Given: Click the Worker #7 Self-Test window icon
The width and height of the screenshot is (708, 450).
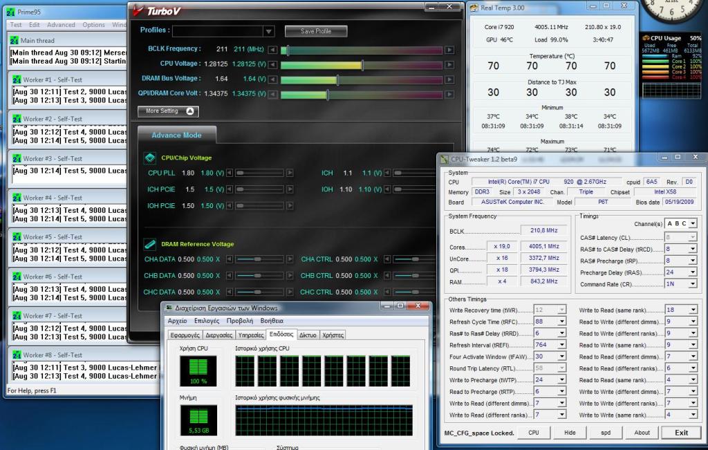Looking at the screenshot, I should [17, 315].
